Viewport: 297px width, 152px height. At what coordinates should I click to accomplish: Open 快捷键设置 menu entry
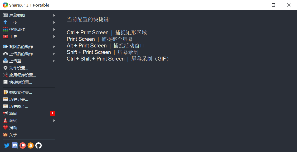(x=20, y=82)
